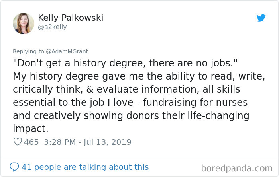Click the Twitter bird logo

pos(261,18)
